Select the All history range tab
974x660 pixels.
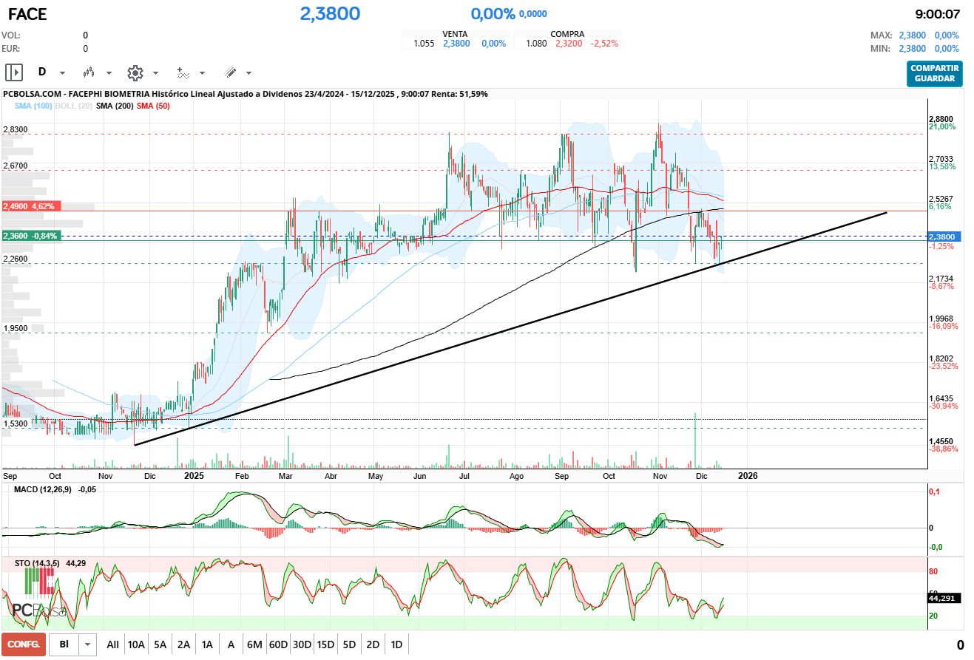(112, 644)
